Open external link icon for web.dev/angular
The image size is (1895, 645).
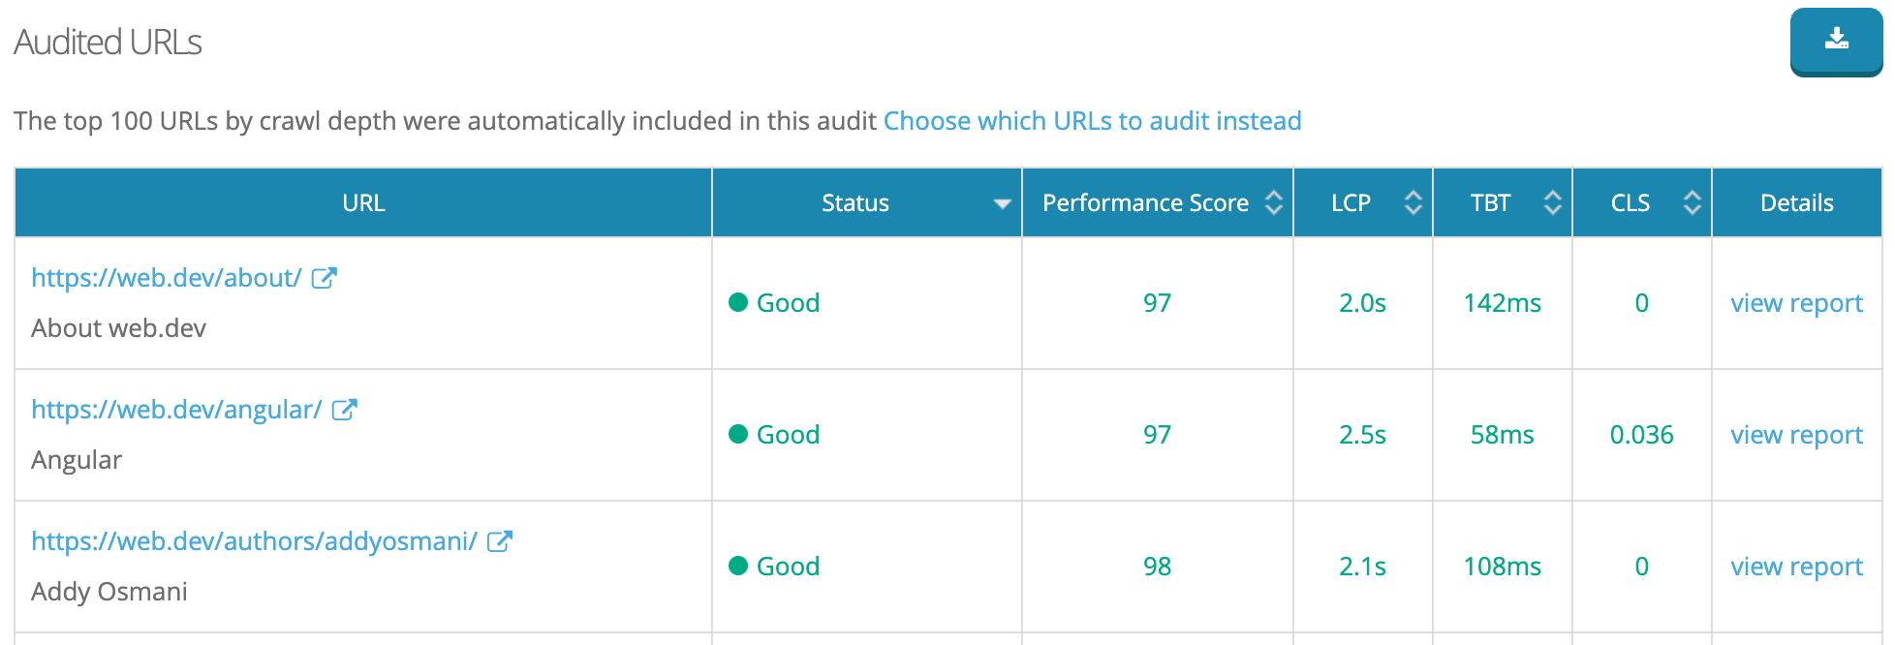tap(344, 410)
